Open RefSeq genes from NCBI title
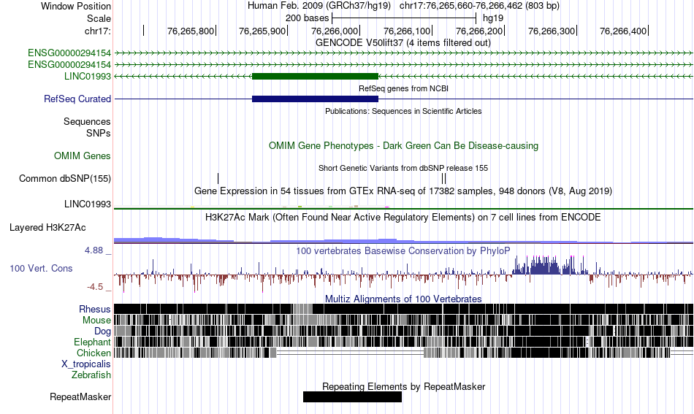Viewport: 694px width, 414px height. coord(403,88)
